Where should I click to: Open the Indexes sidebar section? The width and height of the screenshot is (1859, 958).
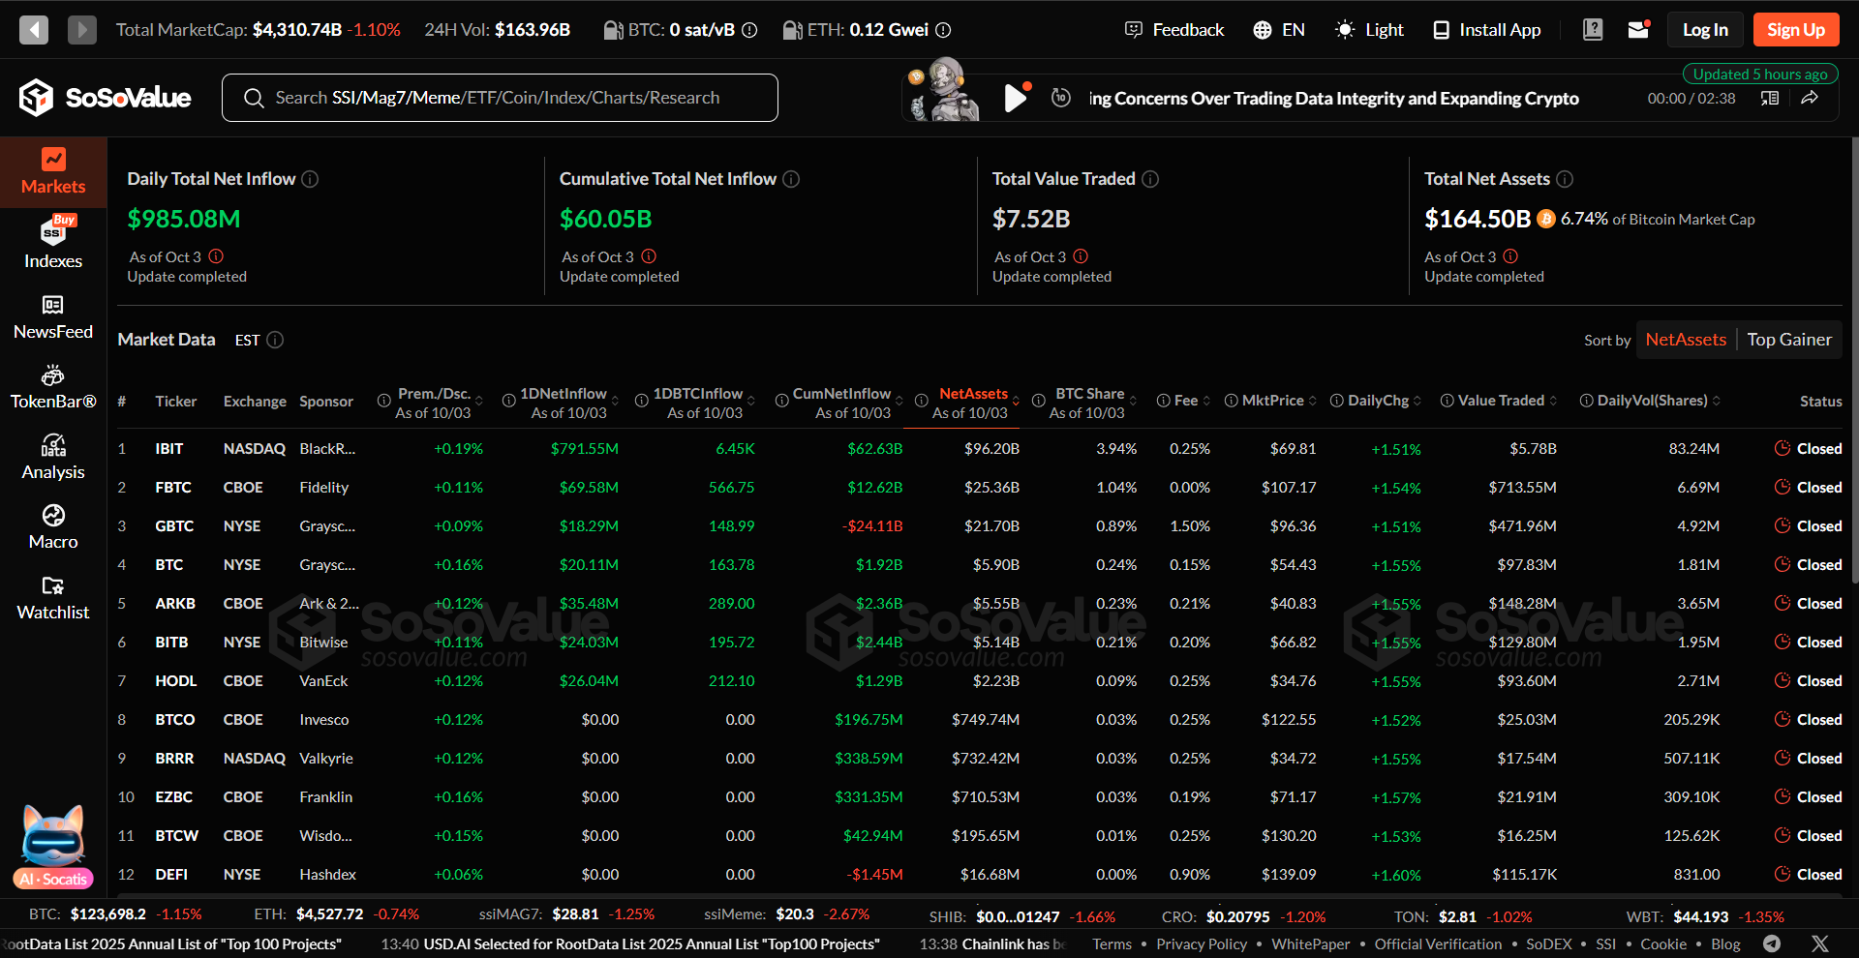click(53, 243)
